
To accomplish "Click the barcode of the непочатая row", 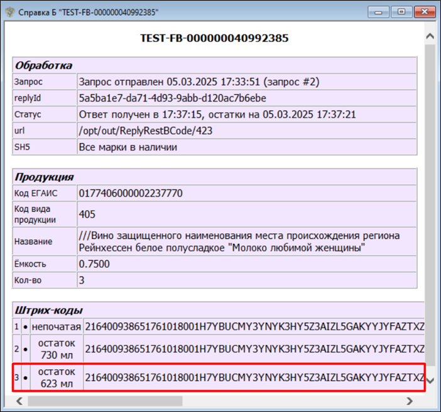I will [254, 327].
